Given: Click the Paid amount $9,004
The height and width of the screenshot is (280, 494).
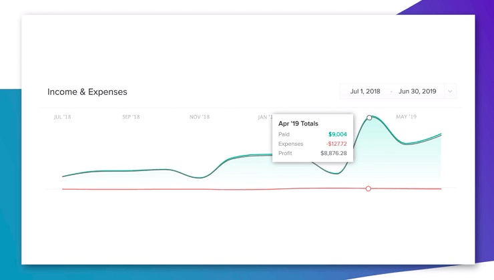Looking at the screenshot, I should pyautogui.click(x=337, y=134).
